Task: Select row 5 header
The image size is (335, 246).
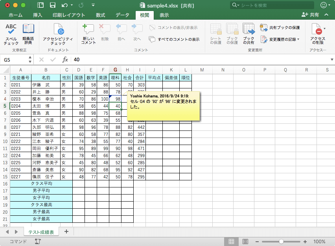Action: coord(5,106)
